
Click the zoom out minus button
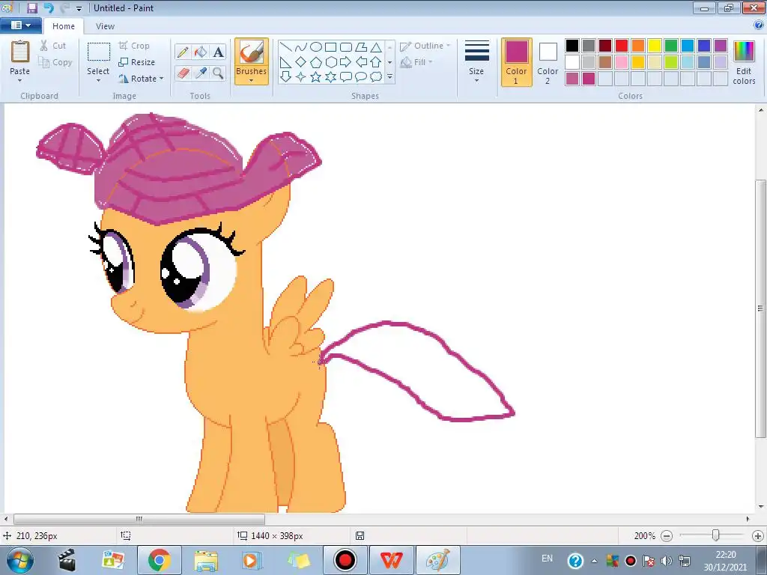pyautogui.click(x=666, y=536)
